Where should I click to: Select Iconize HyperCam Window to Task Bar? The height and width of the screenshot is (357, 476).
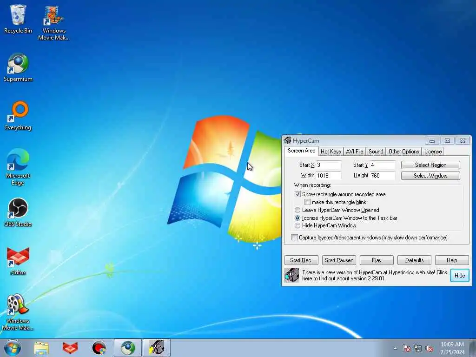(x=297, y=218)
